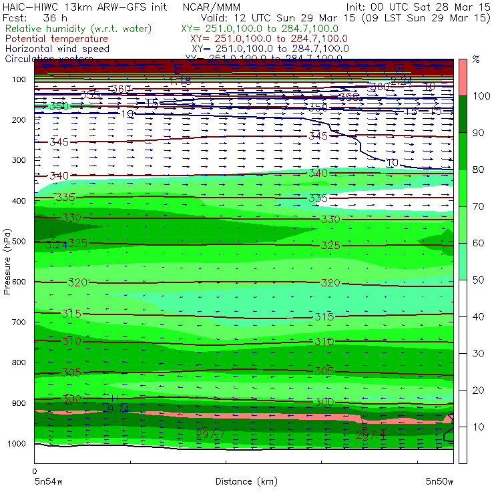Click the '20' color scale label

coord(478,391)
